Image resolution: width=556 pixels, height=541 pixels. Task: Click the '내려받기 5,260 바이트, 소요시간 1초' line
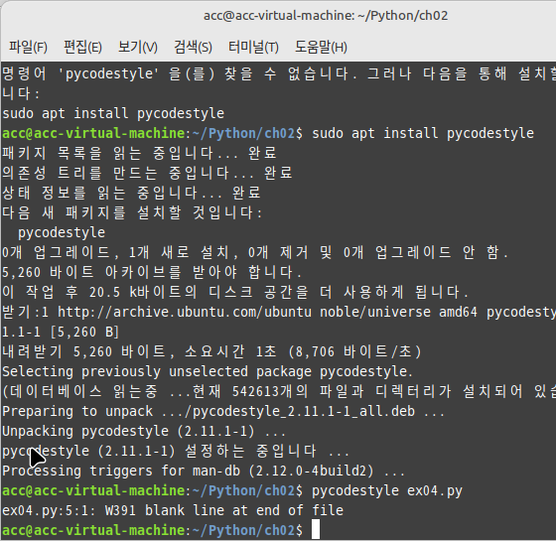(x=211, y=351)
